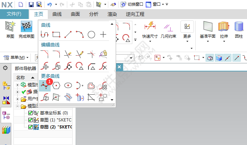This screenshot has width=247, height=145.
Task: Switch to the 曲面 tab
Action: pos(75,14)
